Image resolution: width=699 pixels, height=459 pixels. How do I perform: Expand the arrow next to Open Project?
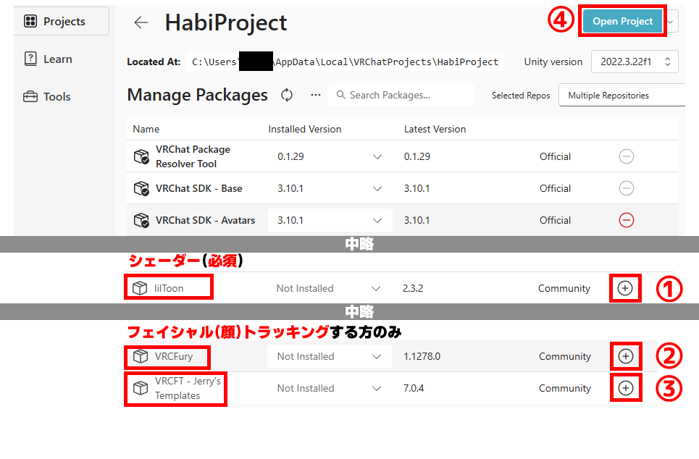pyautogui.click(x=671, y=22)
